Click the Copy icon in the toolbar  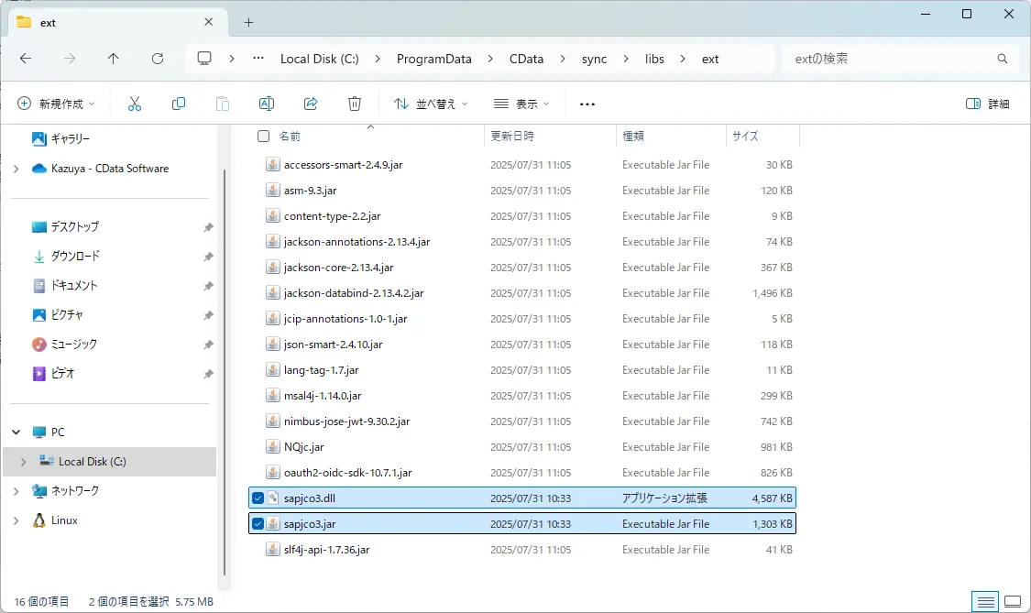click(179, 104)
